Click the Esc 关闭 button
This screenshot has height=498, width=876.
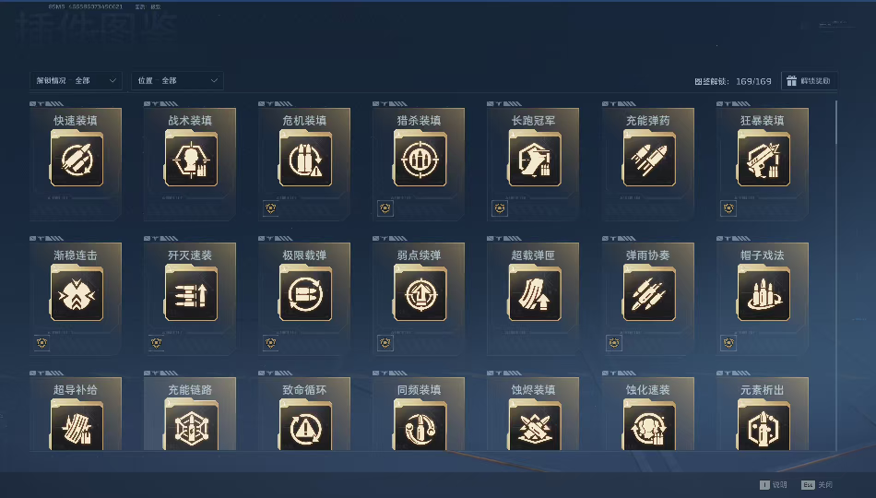click(817, 484)
